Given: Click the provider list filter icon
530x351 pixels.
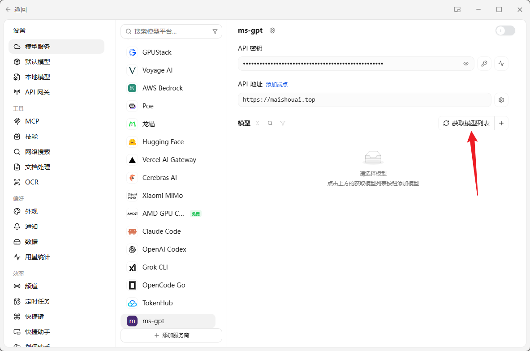Looking at the screenshot, I should tap(215, 31).
